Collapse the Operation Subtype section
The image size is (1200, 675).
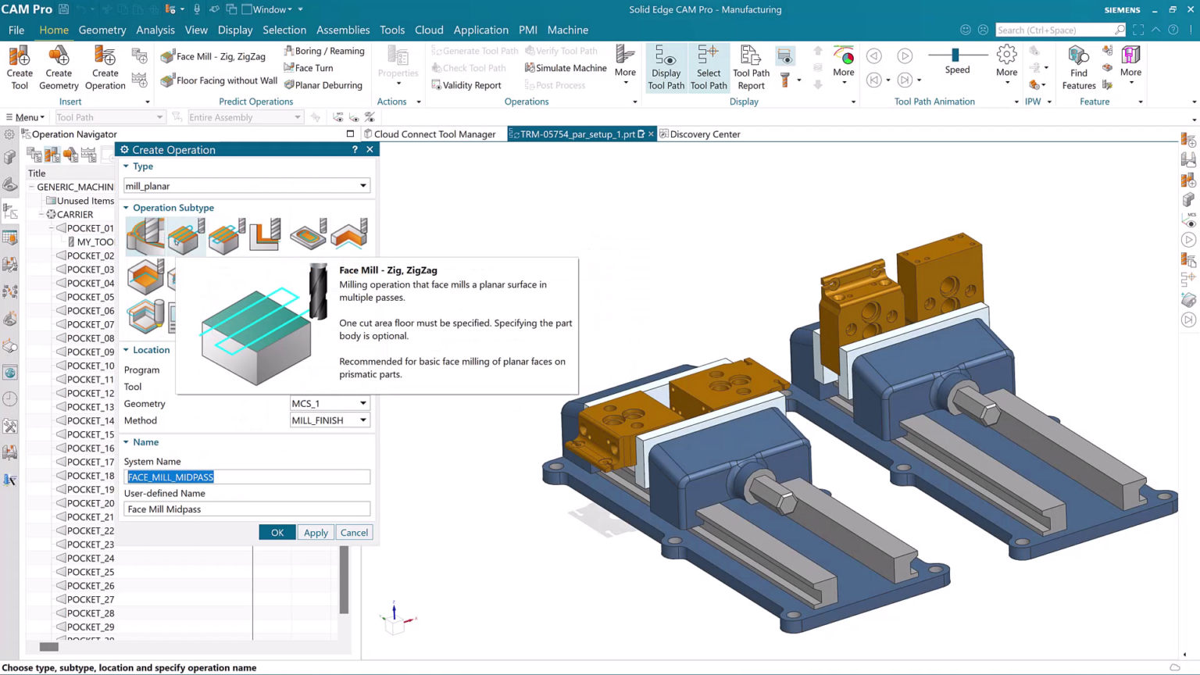coord(126,207)
